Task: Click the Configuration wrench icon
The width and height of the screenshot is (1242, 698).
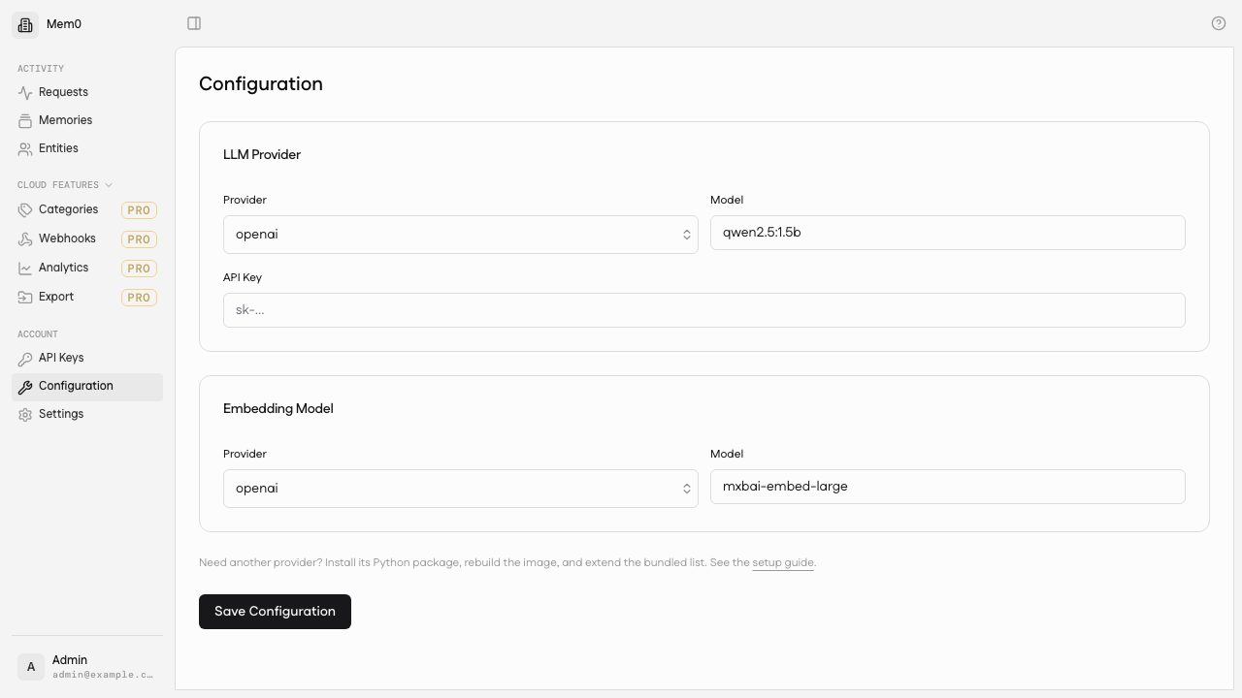Action: 25,387
